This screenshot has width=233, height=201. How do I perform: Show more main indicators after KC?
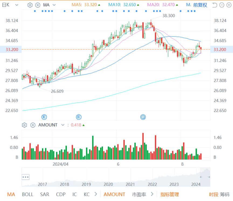point(96,194)
